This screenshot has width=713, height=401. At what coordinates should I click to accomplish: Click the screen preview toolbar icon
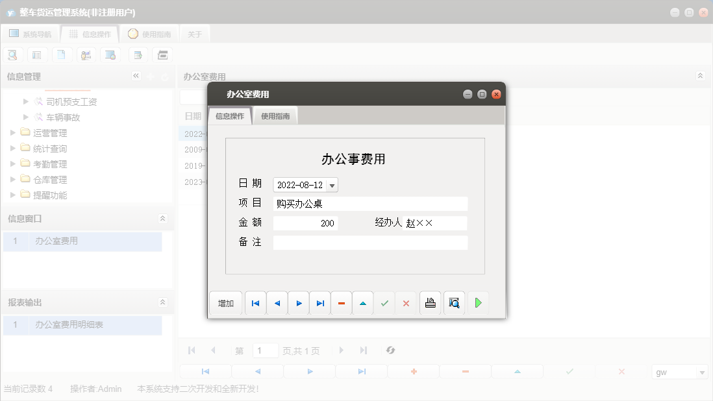[110, 55]
